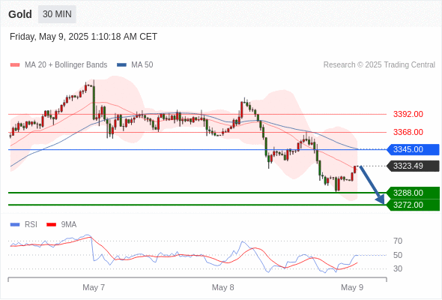Screen dimensions: 442x300
Task: Toggle the 9MA legend entry
Action: coord(61,225)
